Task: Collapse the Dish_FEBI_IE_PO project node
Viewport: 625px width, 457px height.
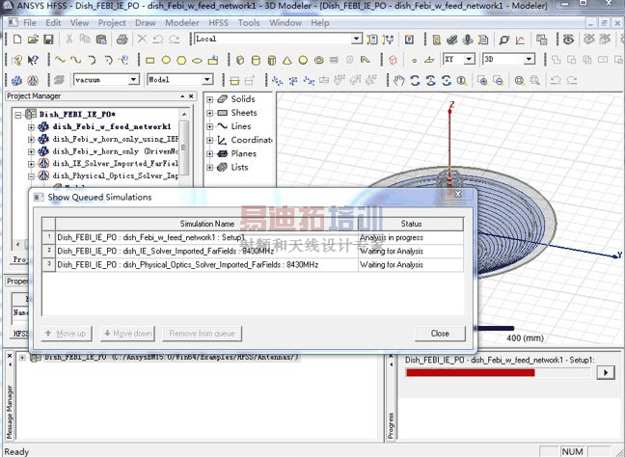Action: (x=18, y=114)
